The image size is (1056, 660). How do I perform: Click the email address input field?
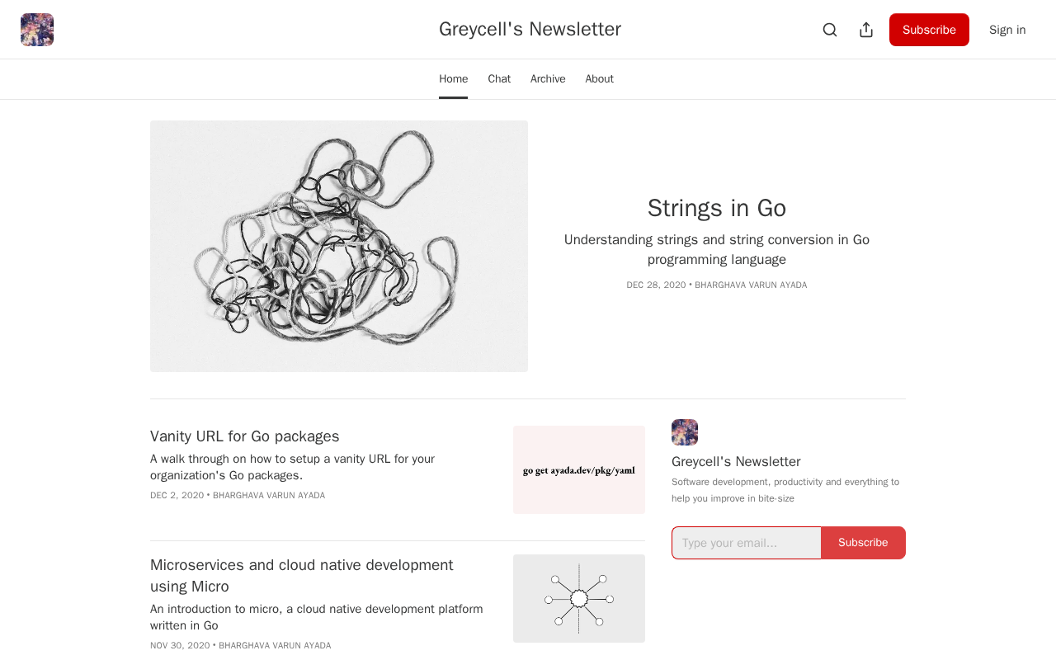(747, 543)
